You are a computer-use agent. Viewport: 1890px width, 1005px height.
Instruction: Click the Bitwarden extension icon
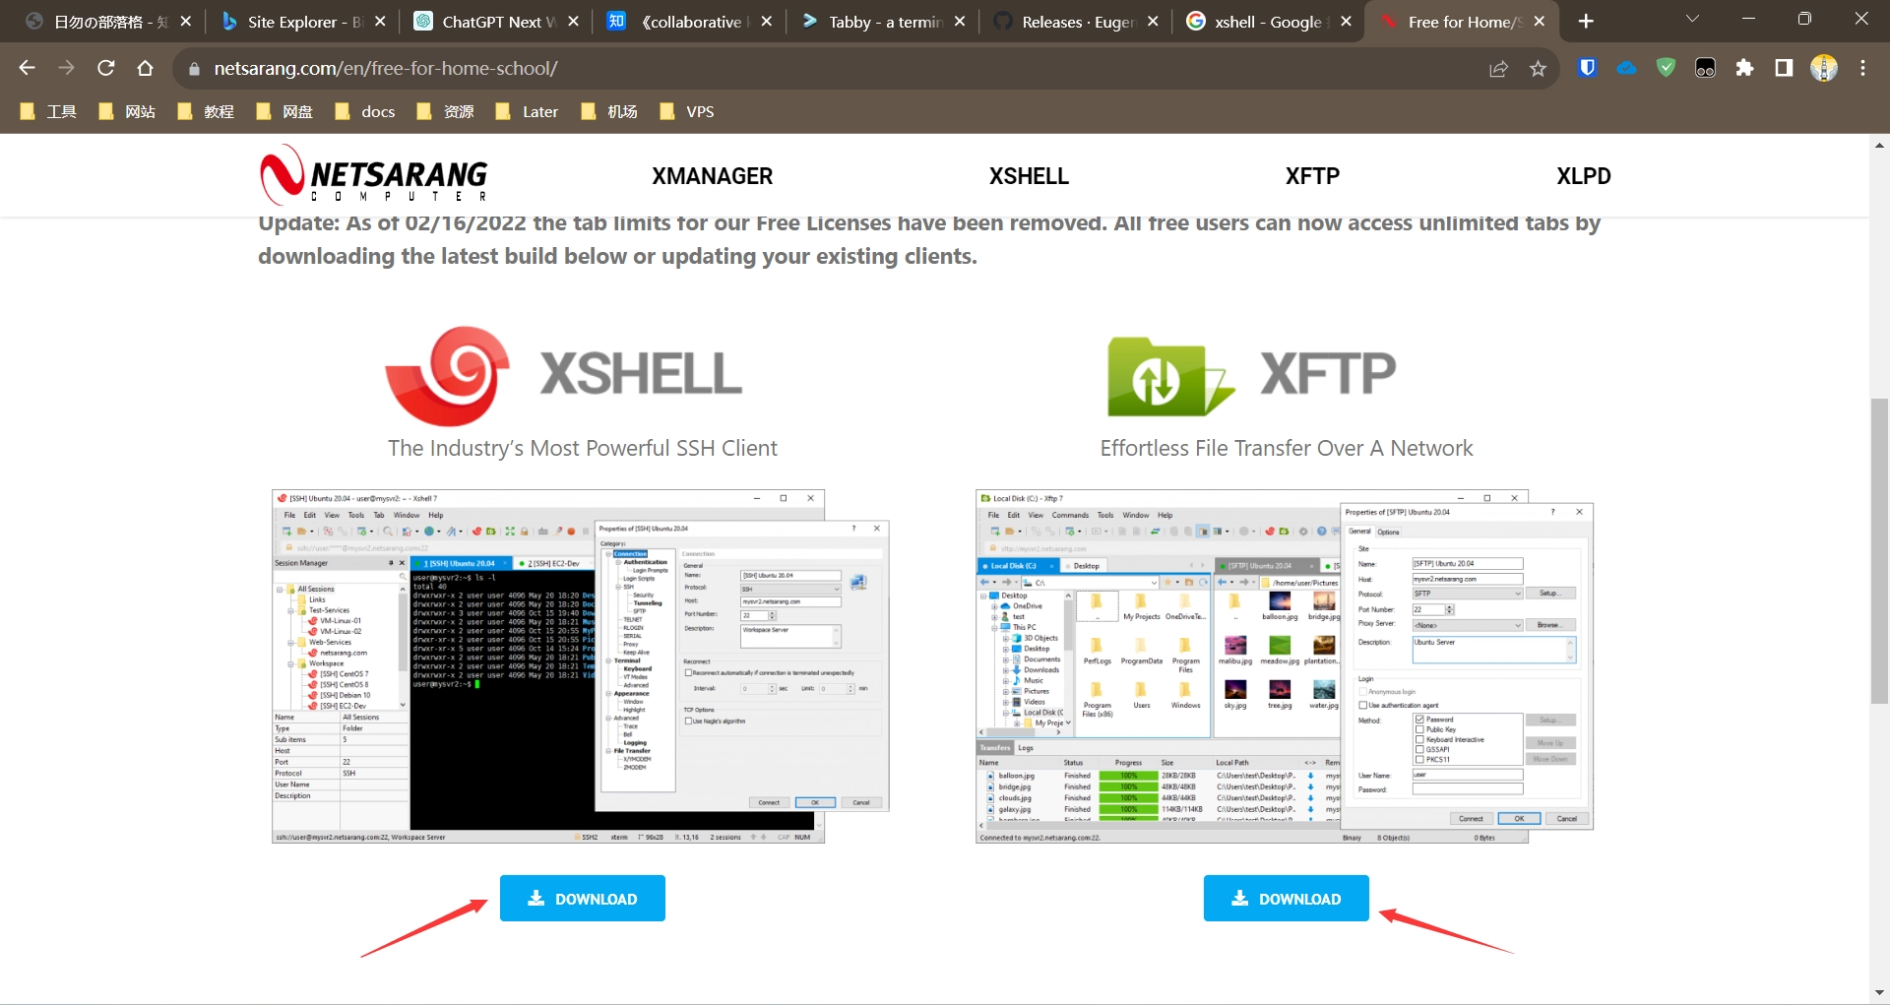point(1587,68)
